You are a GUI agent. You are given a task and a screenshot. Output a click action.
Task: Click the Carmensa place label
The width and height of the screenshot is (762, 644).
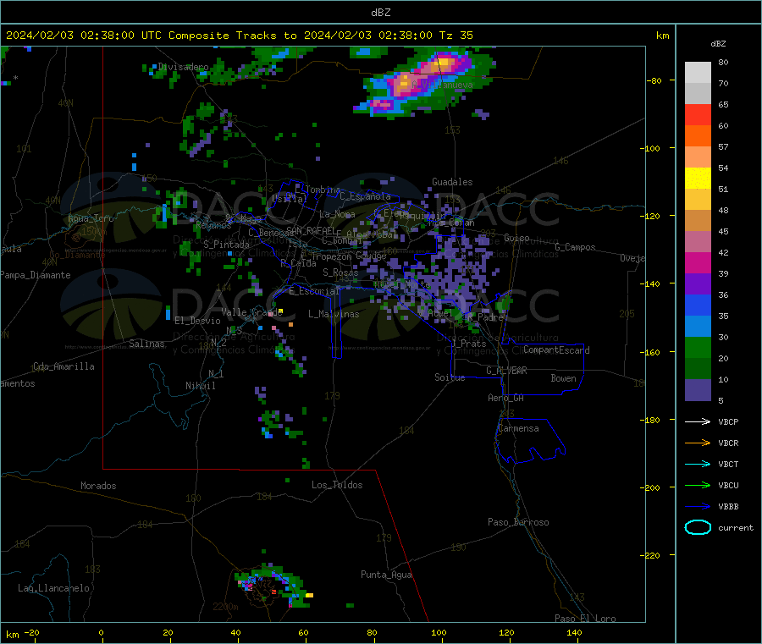click(518, 429)
